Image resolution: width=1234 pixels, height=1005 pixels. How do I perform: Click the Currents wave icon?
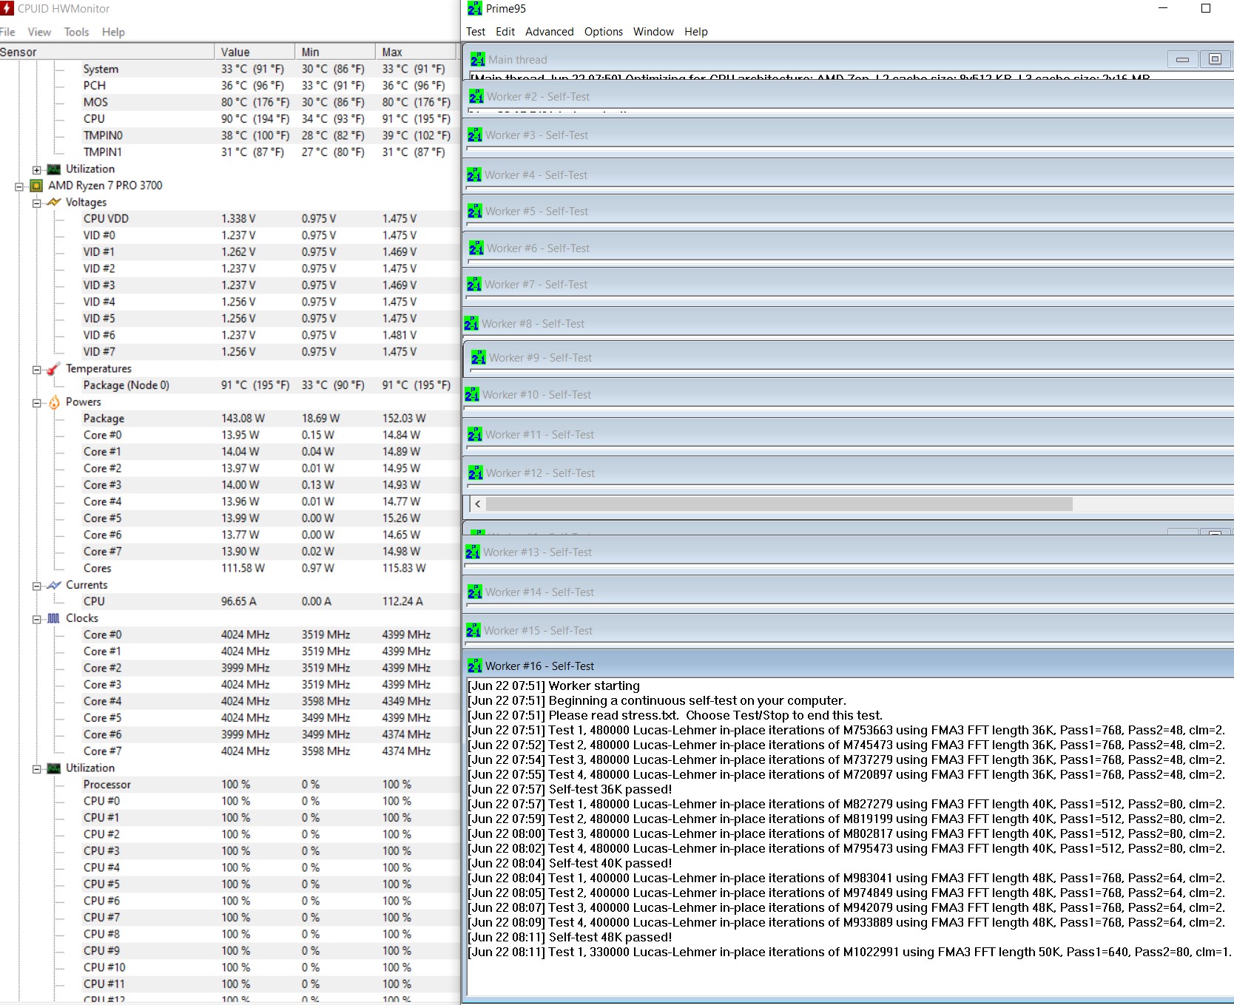click(54, 585)
